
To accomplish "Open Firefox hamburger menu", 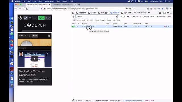I will (x=171, y=8).
